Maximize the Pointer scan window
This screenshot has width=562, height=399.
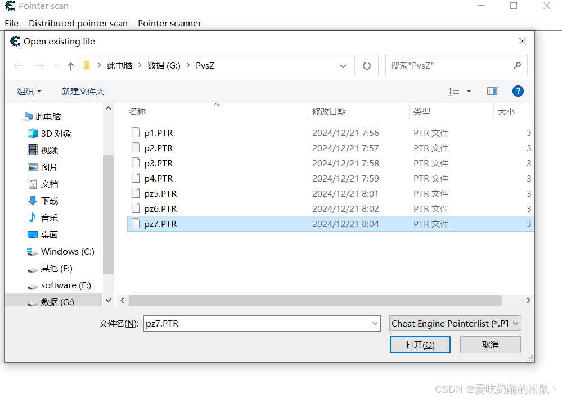tap(513, 6)
